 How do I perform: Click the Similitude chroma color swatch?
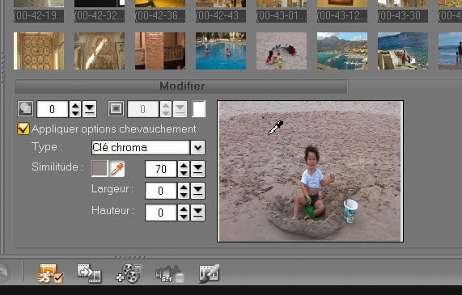click(100, 169)
